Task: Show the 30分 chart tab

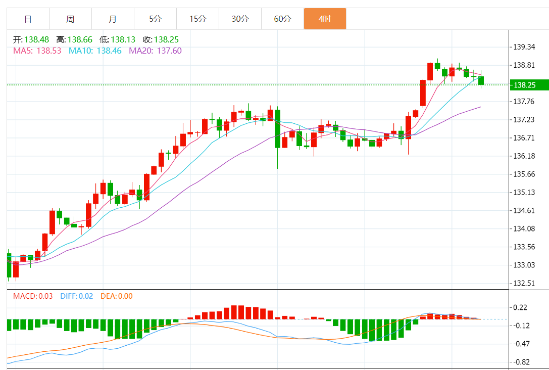Action: tap(240, 19)
